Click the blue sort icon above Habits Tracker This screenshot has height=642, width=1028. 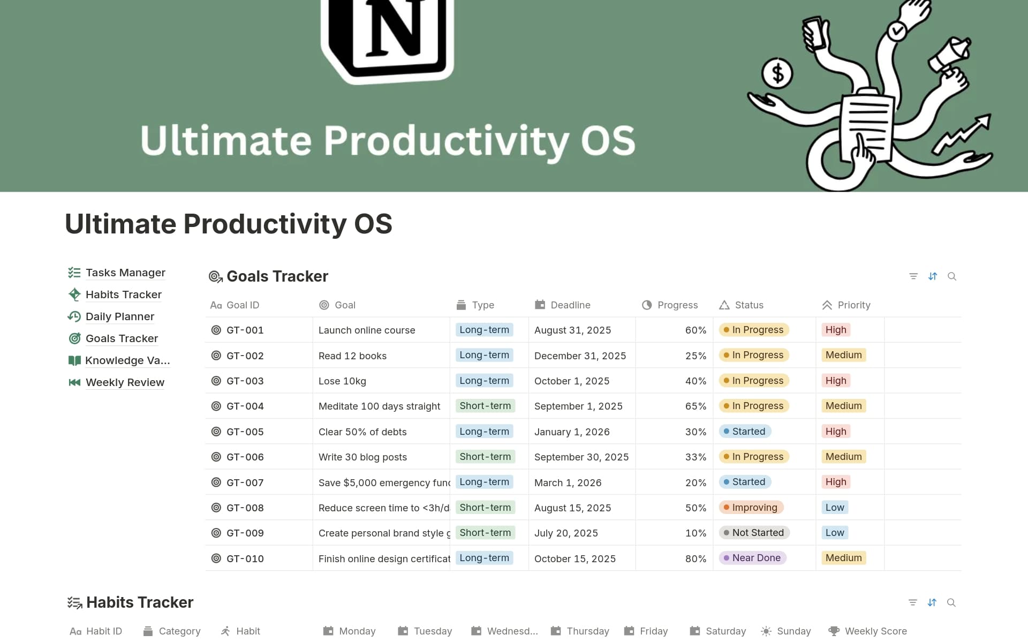coord(932,602)
